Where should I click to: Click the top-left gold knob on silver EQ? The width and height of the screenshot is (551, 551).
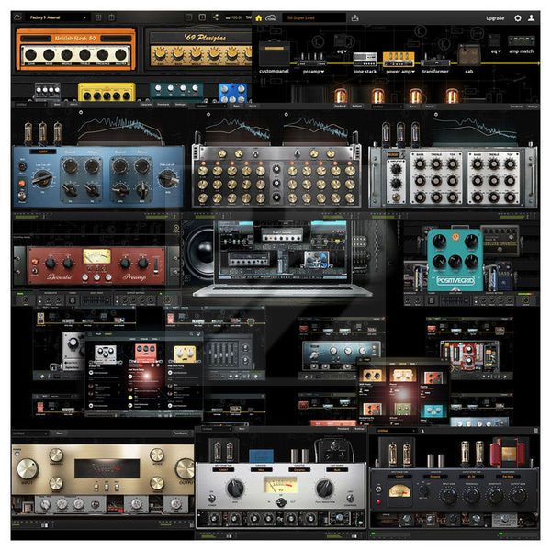point(222,153)
